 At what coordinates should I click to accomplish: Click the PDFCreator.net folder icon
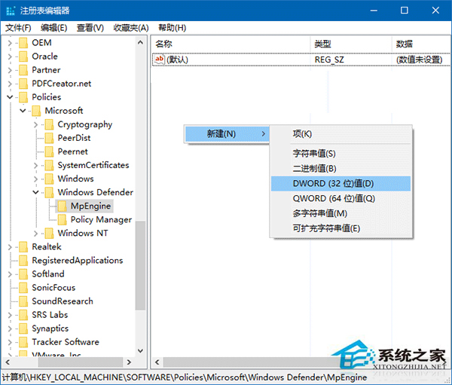(23, 84)
